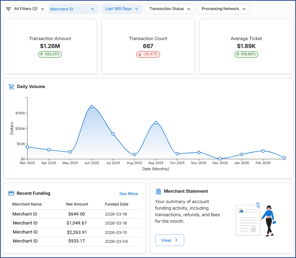Click the See More link in Recent Funding
Viewport: 296px width, 258px height.
129,194
